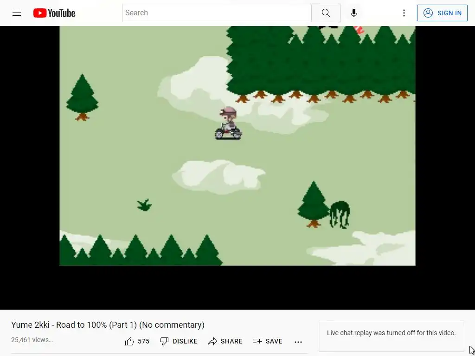
Task: Click the video title Yume 2kki text
Action: (x=108, y=325)
